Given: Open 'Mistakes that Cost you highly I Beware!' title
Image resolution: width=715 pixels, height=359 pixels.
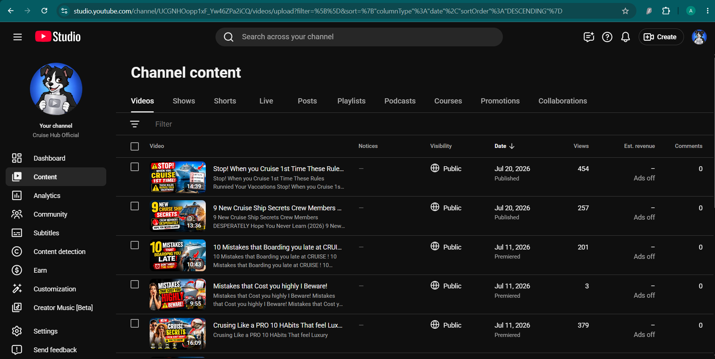Looking at the screenshot, I should coord(270,286).
